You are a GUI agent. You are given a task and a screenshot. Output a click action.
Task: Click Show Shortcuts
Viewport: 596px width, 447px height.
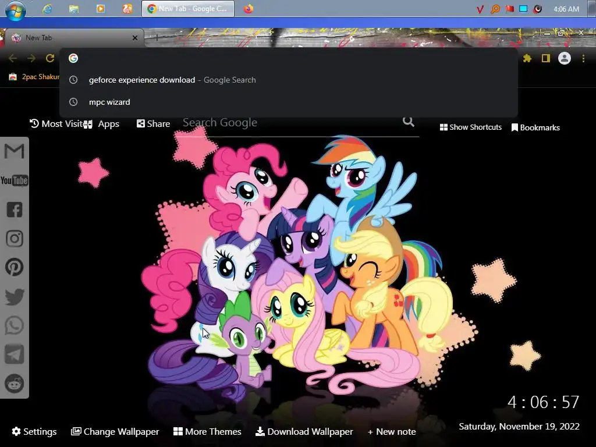[470, 127]
